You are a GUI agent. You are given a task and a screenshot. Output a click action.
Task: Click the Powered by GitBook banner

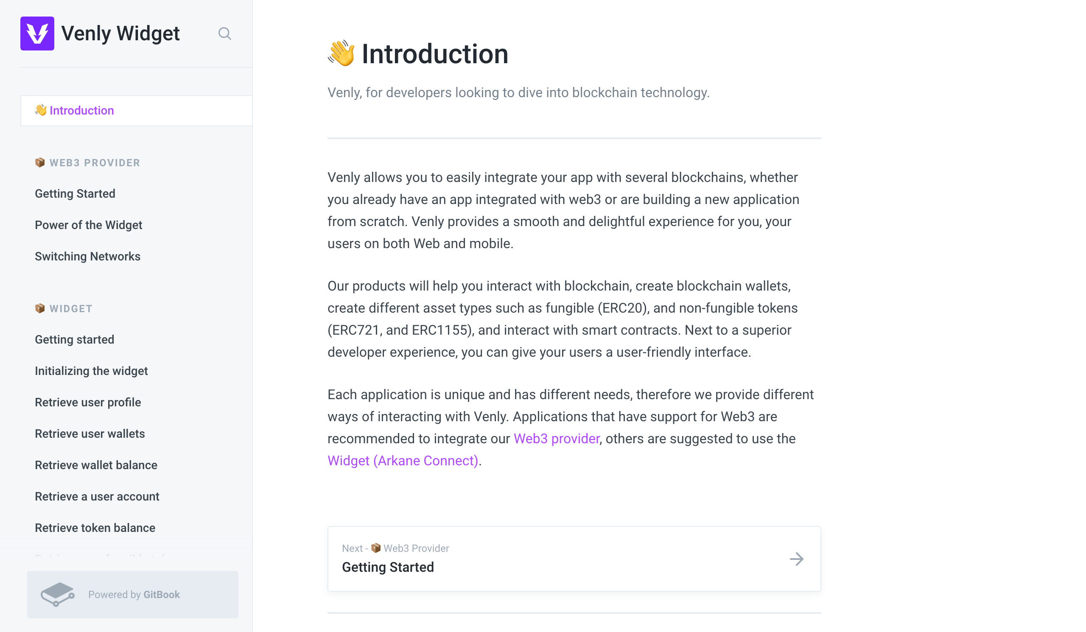pyautogui.click(x=133, y=595)
